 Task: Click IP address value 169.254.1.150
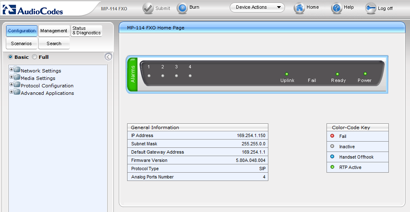coord(251,135)
